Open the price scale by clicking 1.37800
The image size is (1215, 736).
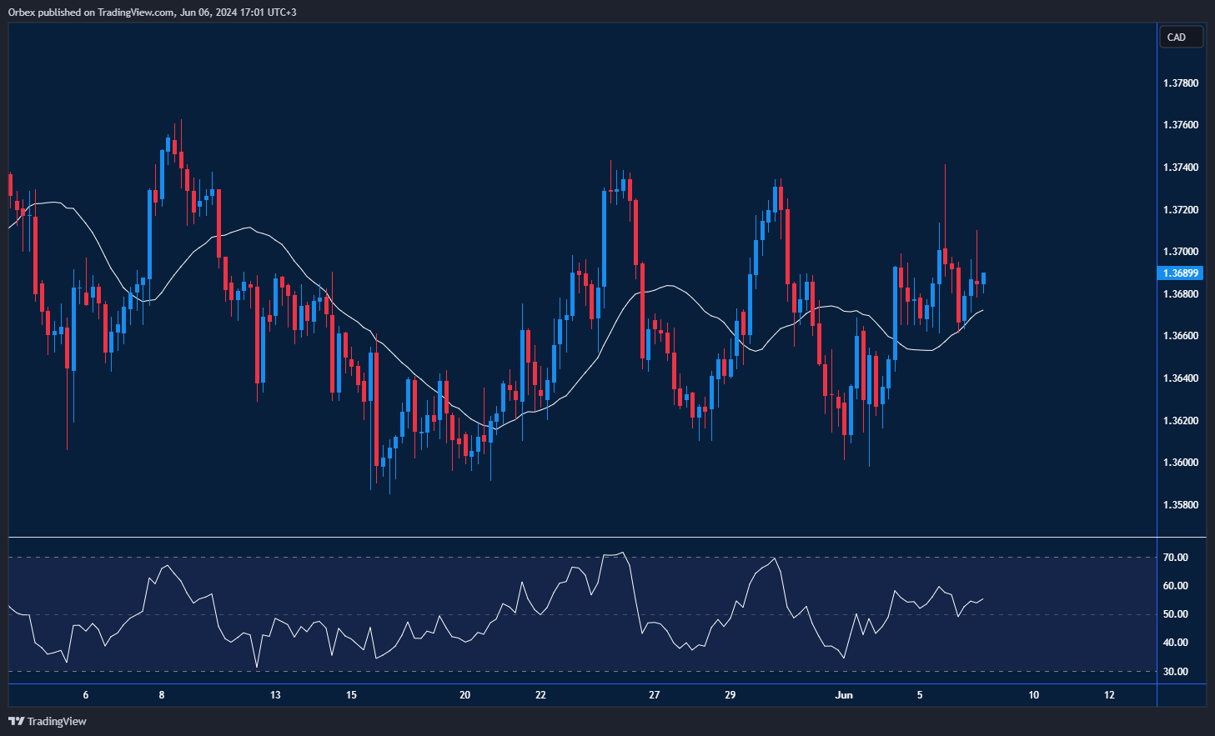point(1181,83)
